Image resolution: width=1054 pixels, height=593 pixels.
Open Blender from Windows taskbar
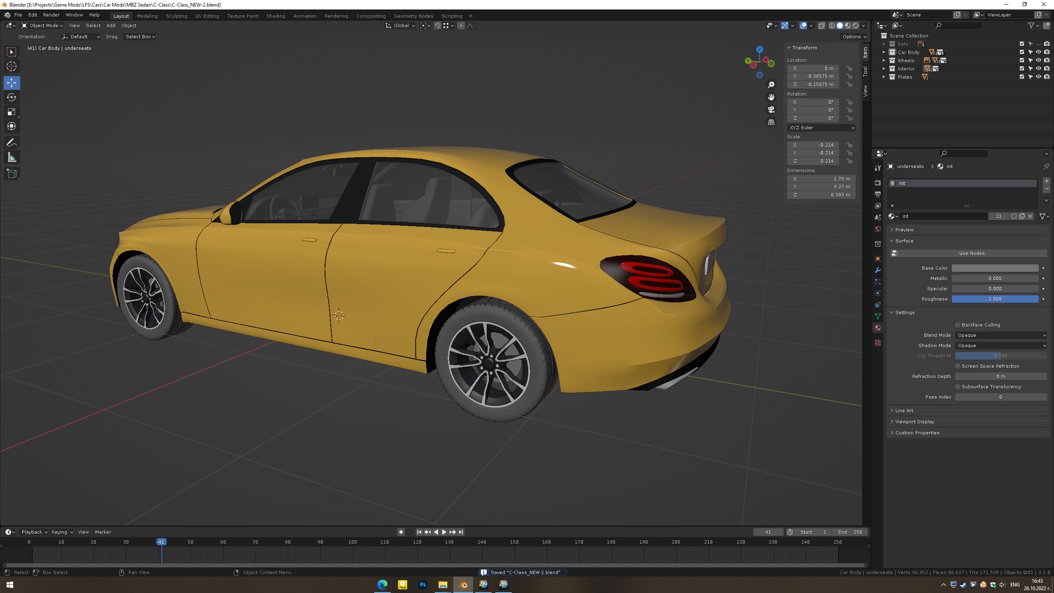click(463, 585)
